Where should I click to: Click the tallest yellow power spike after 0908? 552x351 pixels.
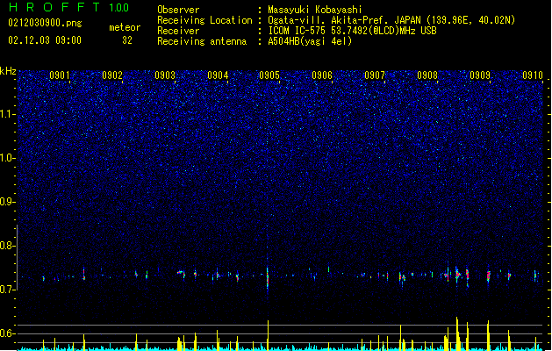pyautogui.click(x=457, y=333)
